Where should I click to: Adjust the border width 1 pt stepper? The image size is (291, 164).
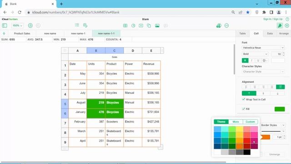(284, 137)
